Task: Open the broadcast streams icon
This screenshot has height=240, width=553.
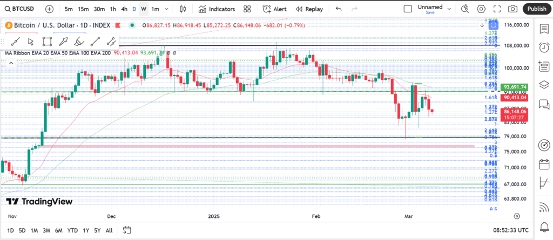Action: pyautogui.click(x=544, y=208)
